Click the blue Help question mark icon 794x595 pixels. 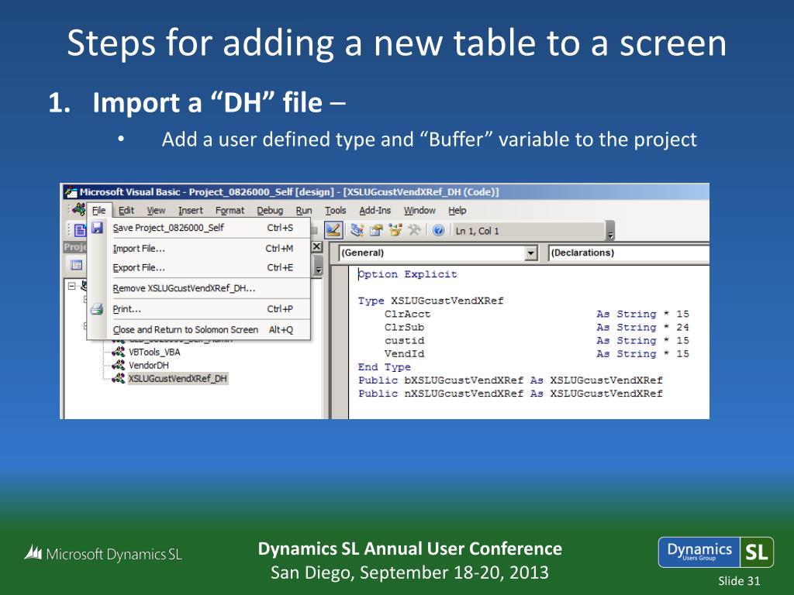[439, 230]
